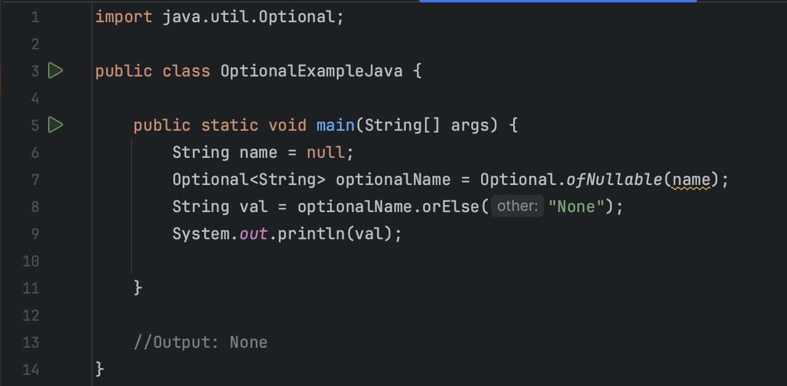Run the OptionalExampleJava class via gutter play icon
This screenshot has width=787, height=386.
click(x=56, y=70)
